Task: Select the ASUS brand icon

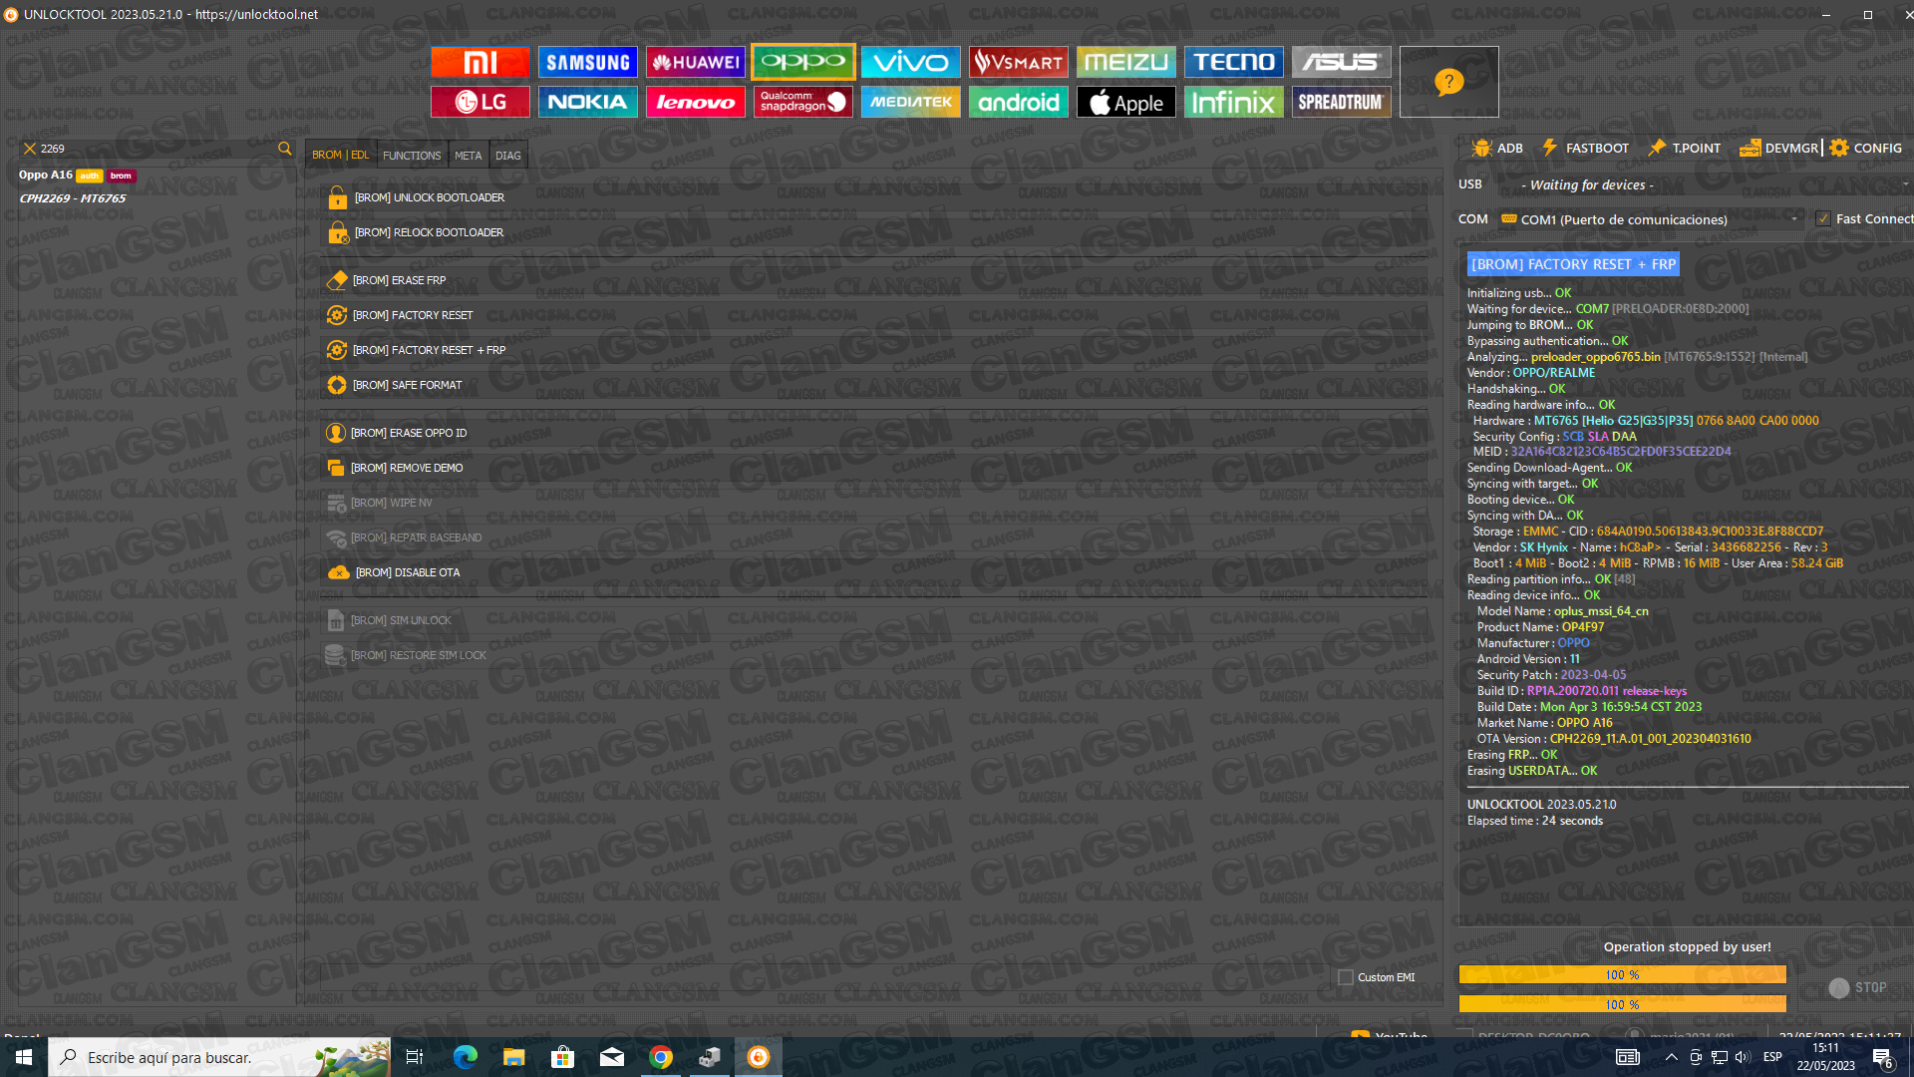Action: (x=1342, y=62)
